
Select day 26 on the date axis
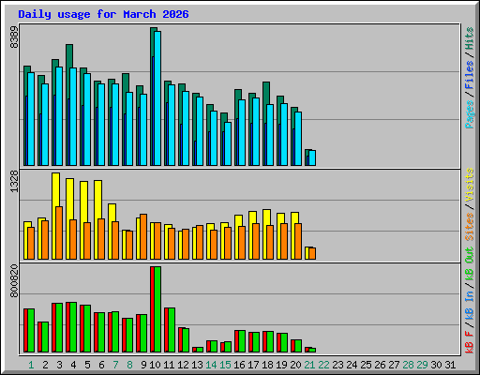380,365
